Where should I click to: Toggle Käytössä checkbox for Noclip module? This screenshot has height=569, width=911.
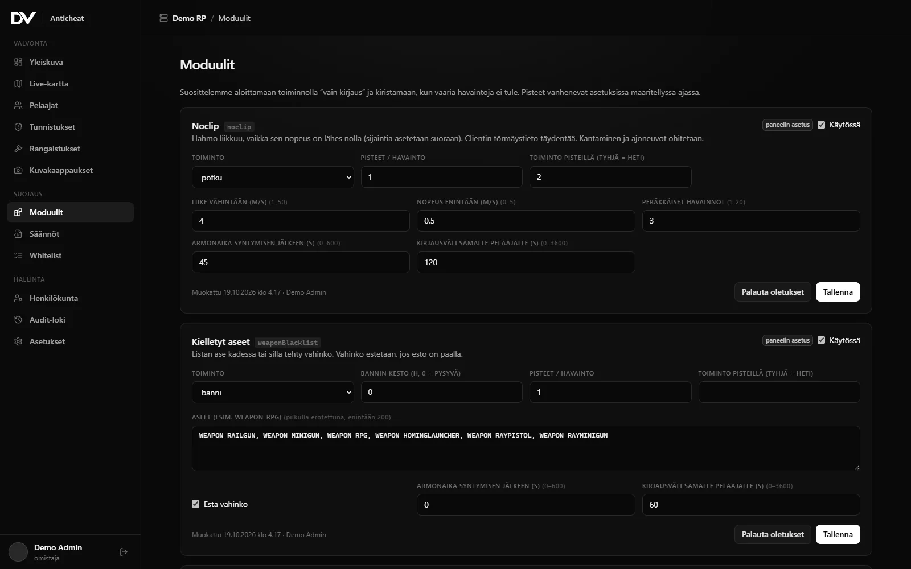(821, 125)
